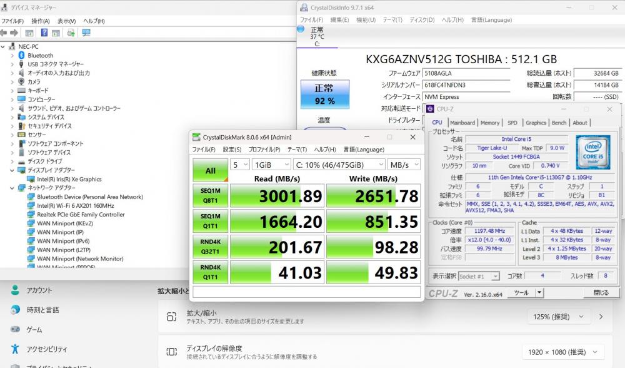Select WAN Miniport (L2TP) entry
Image resolution: width=625 pixels, height=368 pixels.
64,250
